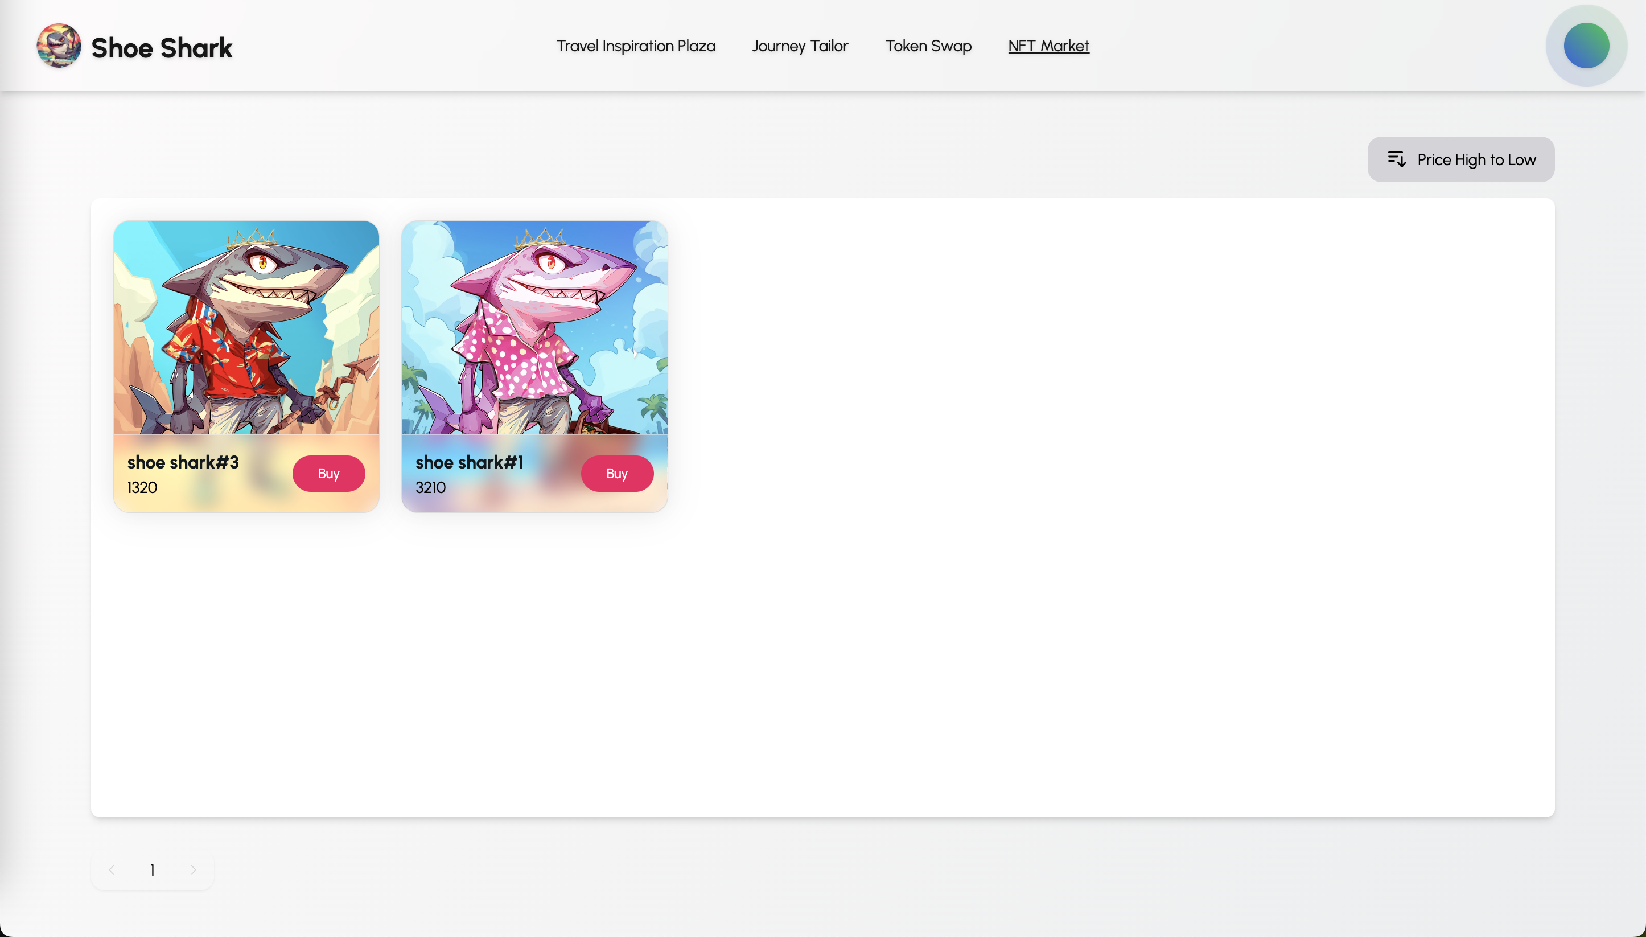Click the sort-descending icon in the price filter
1646x937 pixels.
click(x=1397, y=159)
